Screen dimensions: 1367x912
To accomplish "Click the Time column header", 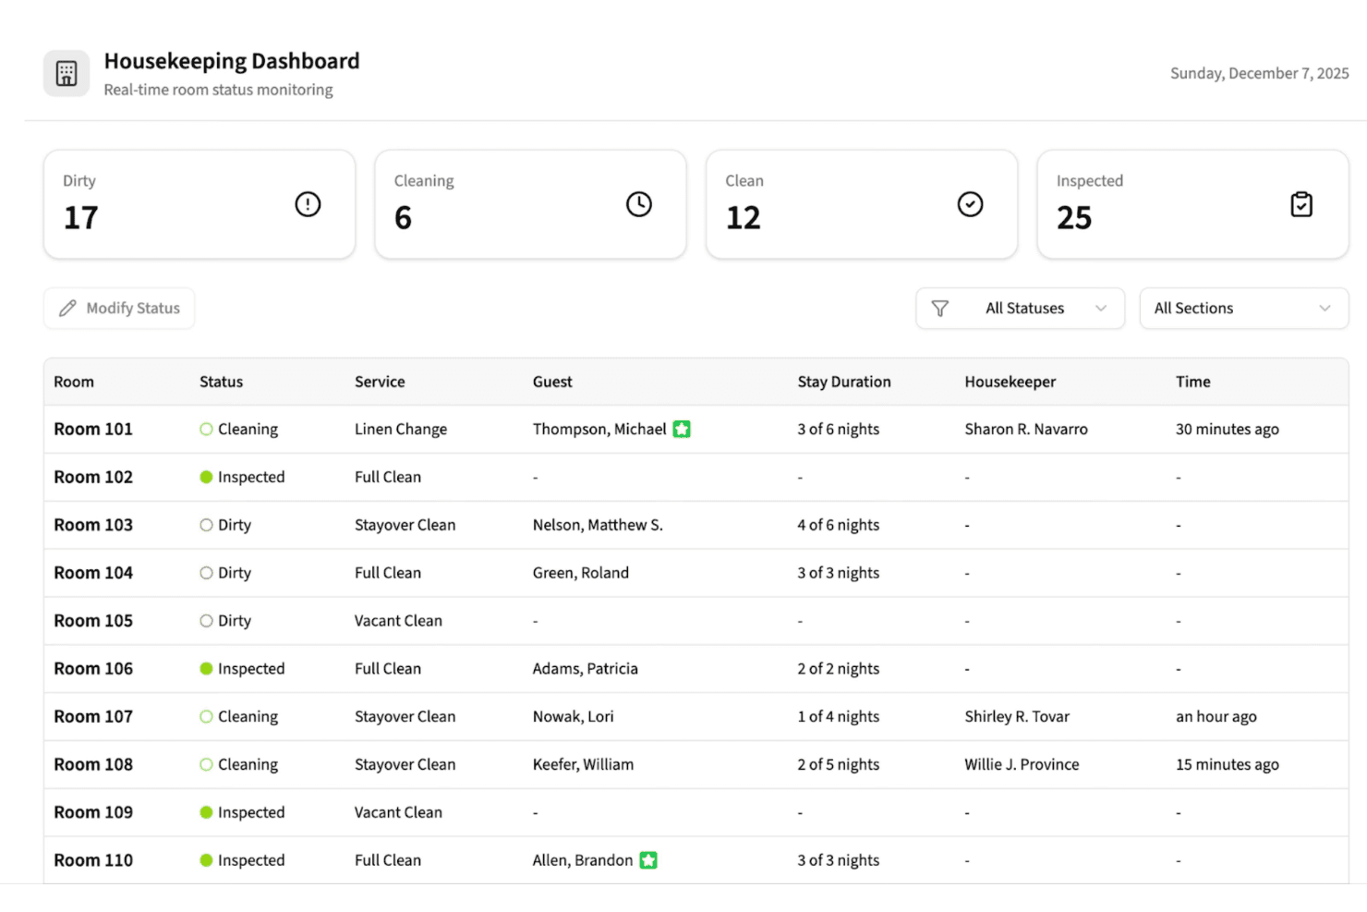I will point(1193,382).
